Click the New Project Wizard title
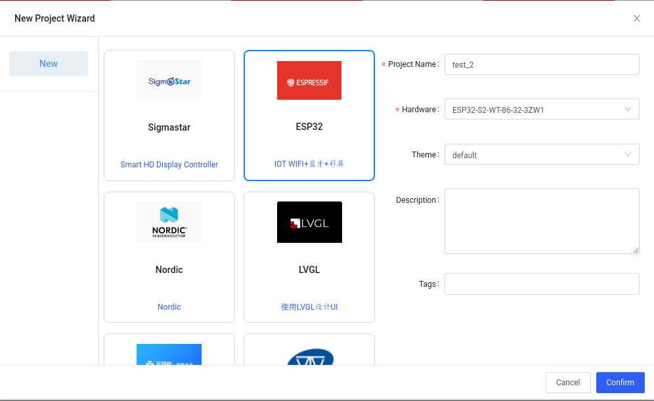 pos(54,18)
